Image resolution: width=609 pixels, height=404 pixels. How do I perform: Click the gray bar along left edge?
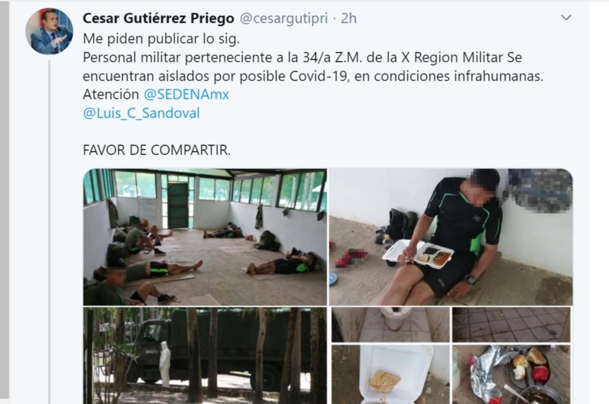coord(4,199)
